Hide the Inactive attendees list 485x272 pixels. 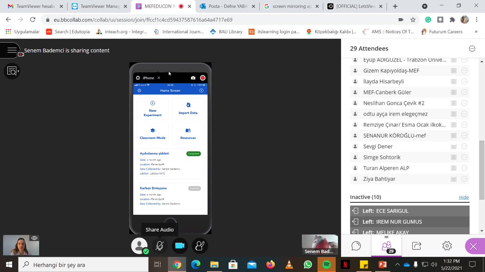pyautogui.click(x=464, y=197)
